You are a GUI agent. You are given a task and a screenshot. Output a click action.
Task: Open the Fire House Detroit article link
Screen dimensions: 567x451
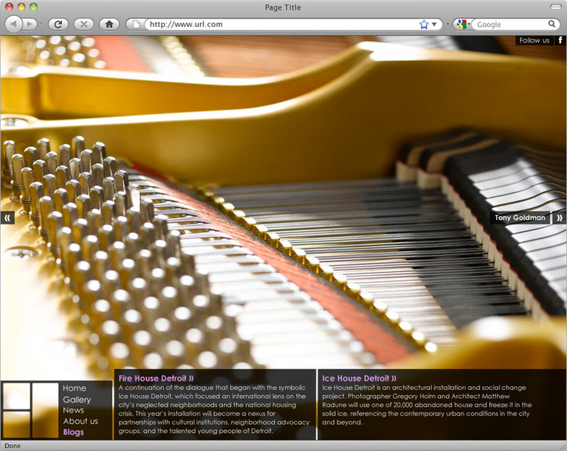pyautogui.click(x=156, y=378)
